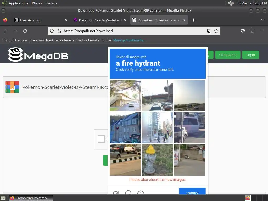Click the show desktop icon in bottom panel
268x201 pixels.
click(x=3, y=198)
